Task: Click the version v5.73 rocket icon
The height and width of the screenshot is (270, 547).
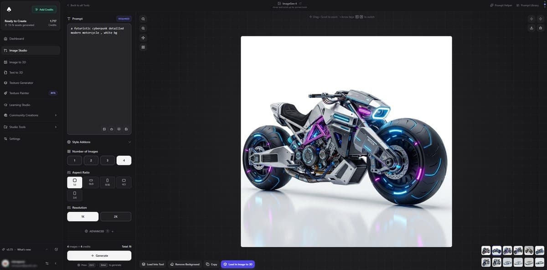Action: 4,250
